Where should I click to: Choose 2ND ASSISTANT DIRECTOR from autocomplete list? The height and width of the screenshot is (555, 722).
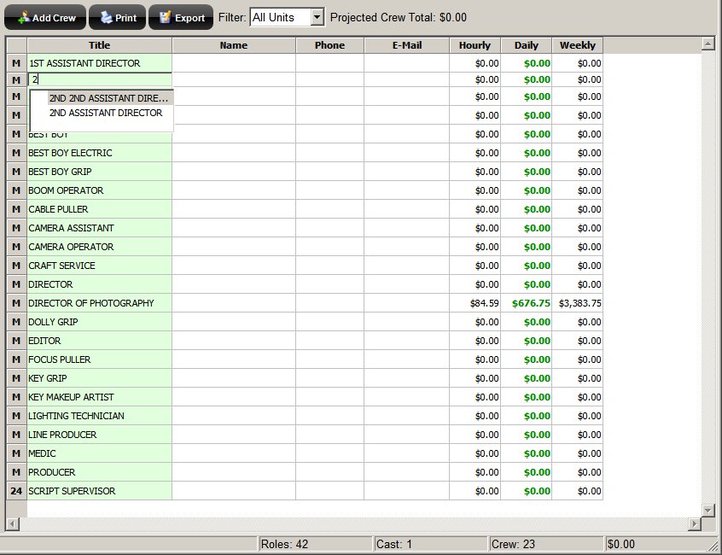(x=106, y=113)
